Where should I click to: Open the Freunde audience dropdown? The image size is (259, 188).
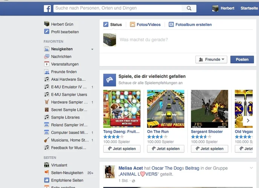pyautogui.click(x=211, y=59)
